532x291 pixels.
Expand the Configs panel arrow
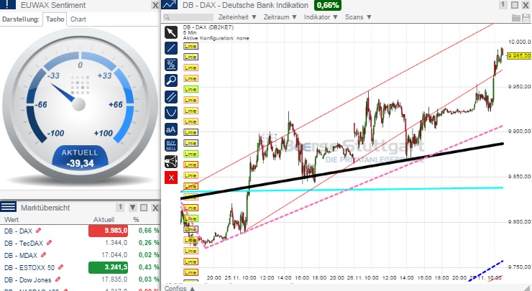pyautogui.click(x=193, y=288)
